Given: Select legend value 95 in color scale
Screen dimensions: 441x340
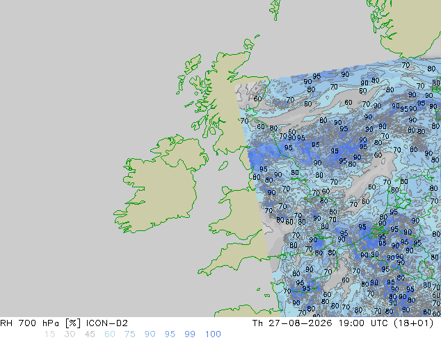Looking at the screenshot, I should pyautogui.click(x=170, y=334).
